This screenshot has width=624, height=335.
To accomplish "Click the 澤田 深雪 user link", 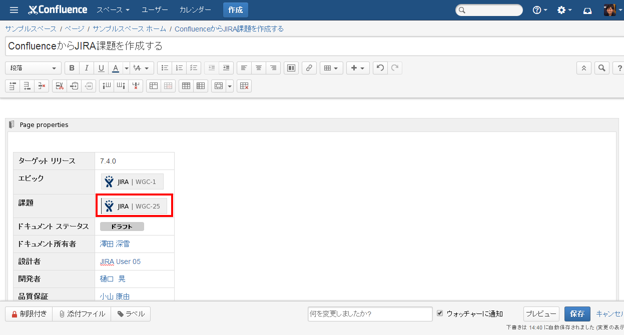I will pyautogui.click(x=115, y=244).
